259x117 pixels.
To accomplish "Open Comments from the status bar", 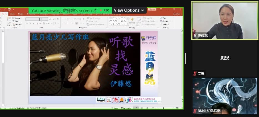I will (126, 108).
